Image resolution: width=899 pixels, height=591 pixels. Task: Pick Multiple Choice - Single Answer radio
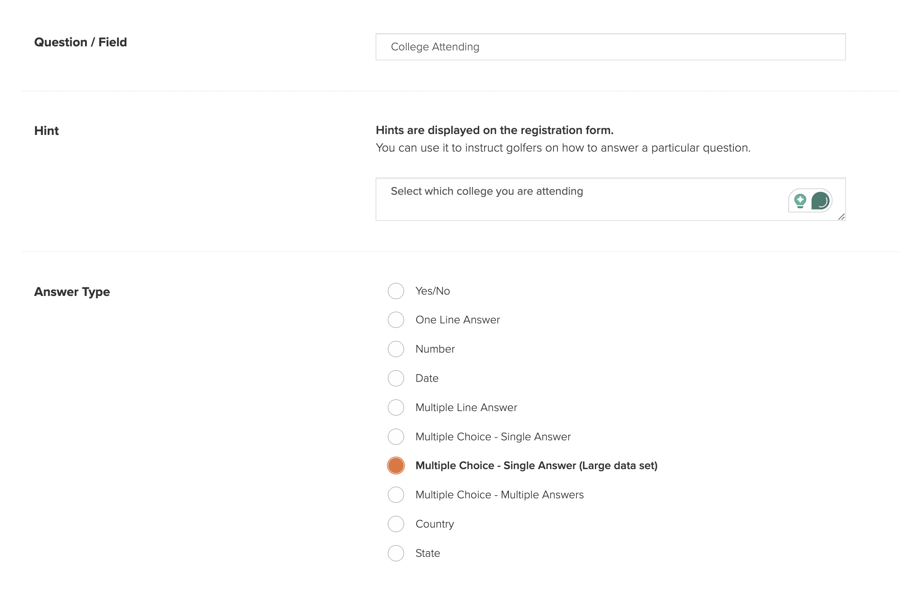pyautogui.click(x=396, y=437)
